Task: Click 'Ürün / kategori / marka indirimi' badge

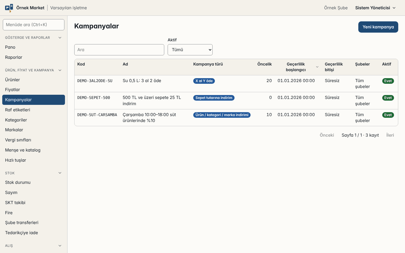Action: tap(222, 115)
